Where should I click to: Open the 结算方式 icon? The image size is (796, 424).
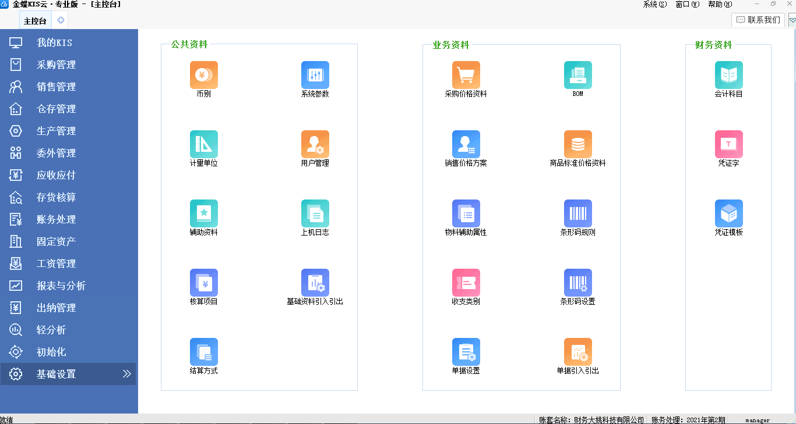click(x=204, y=352)
